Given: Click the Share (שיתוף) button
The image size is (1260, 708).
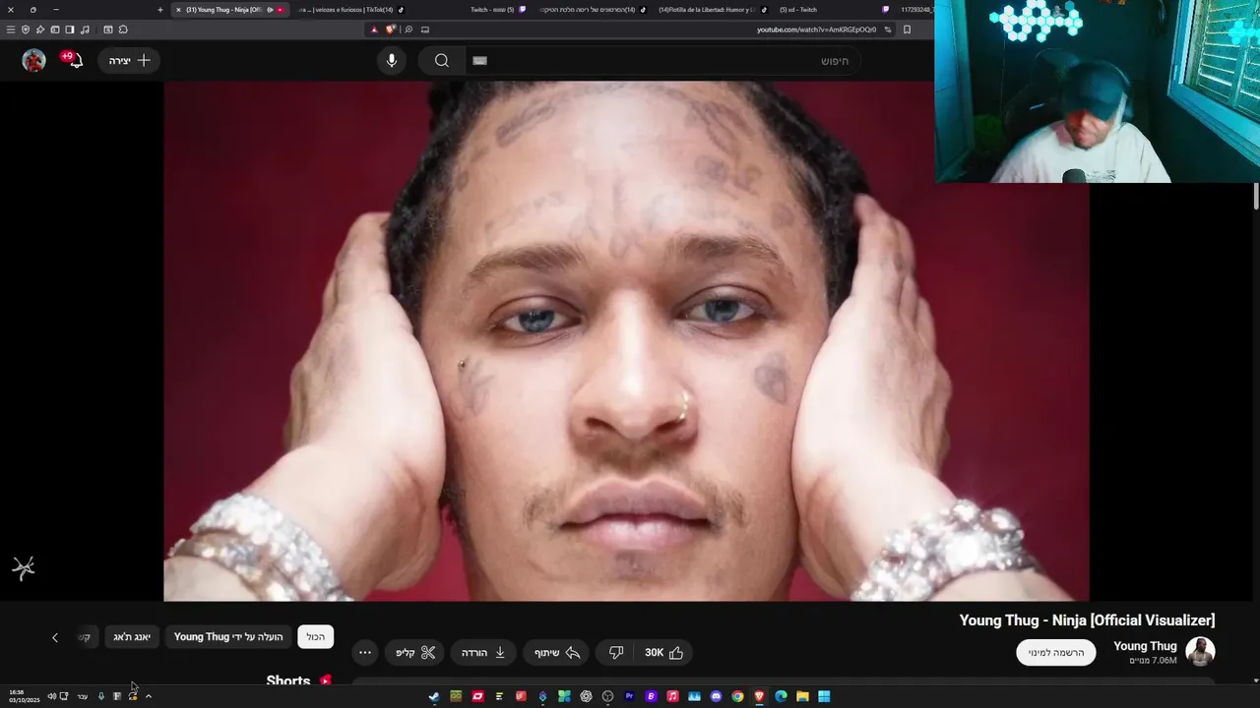Looking at the screenshot, I should [557, 652].
